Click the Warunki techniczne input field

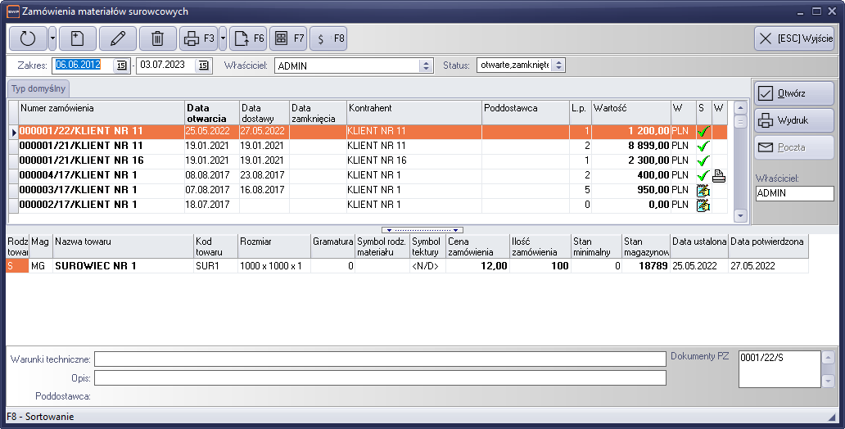379,359
